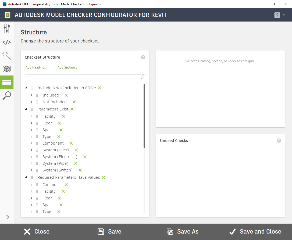
Task: Click the Save As button
Action: 183,232
